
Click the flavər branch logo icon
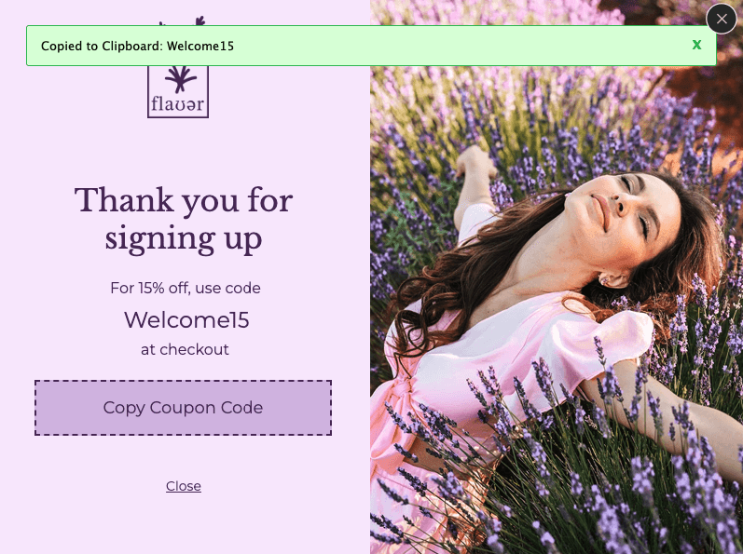pyautogui.click(x=181, y=79)
